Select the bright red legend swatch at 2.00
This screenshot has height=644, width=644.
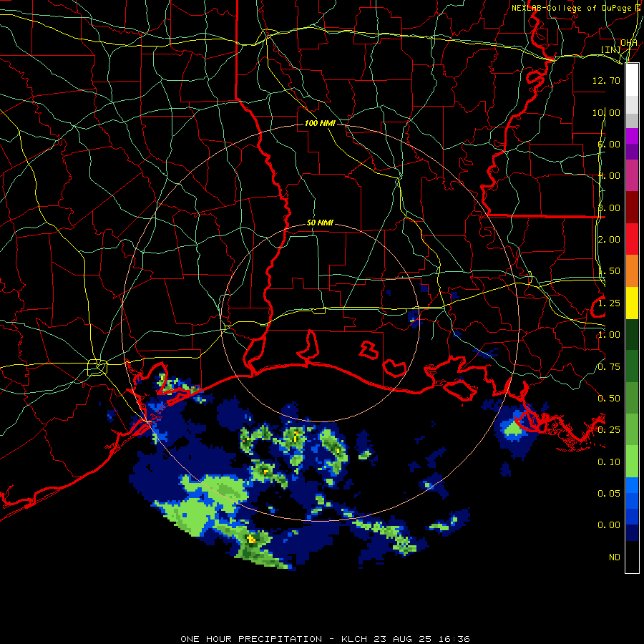coord(632,239)
